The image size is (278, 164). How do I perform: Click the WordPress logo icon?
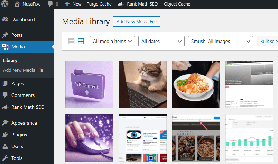(x=5, y=4)
